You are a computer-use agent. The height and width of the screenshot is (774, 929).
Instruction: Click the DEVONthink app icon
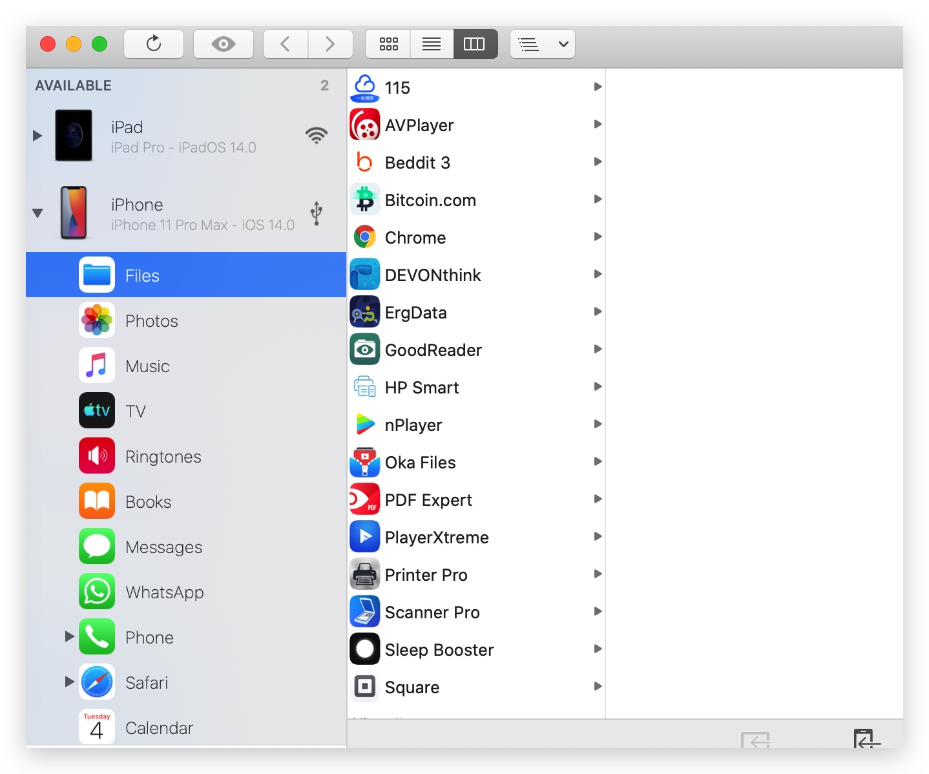pyautogui.click(x=365, y=275)
